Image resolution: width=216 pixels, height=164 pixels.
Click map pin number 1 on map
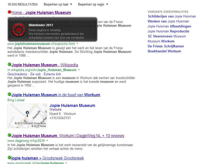(27, 113)
